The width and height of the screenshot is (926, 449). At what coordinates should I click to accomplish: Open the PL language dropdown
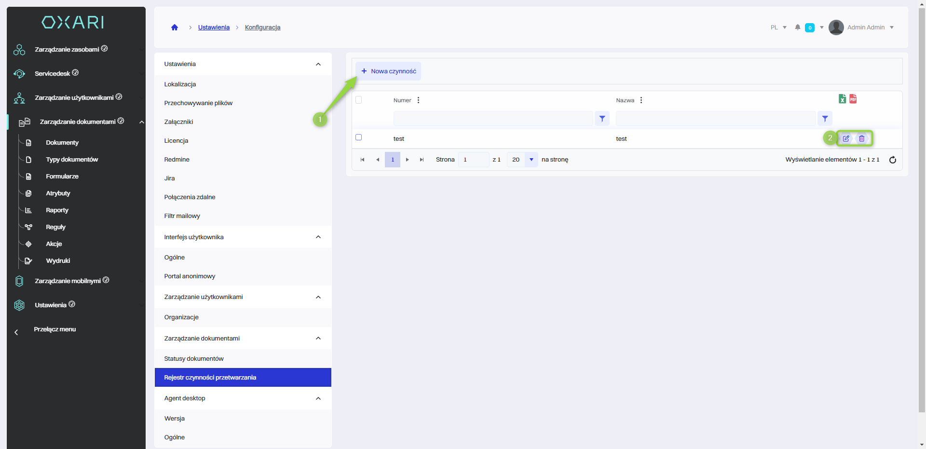coord(778,27)
